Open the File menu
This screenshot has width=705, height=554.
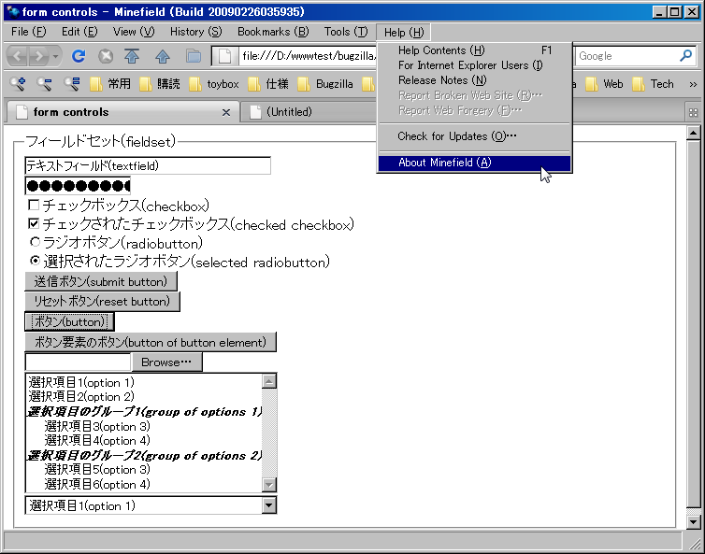28,32
